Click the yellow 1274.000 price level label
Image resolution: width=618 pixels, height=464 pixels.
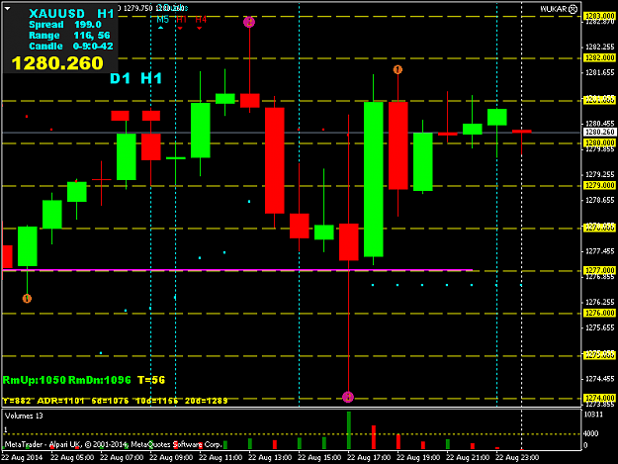[x=599, y=398]
